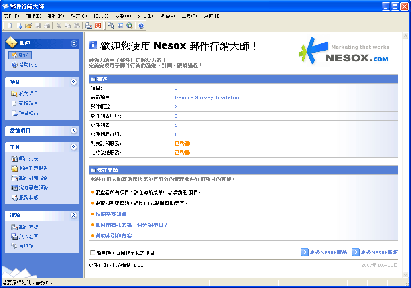Collapse the 歡迎 sidebar panel
Viewport: 411px width, 288px height.
click(x=73, y=43)
